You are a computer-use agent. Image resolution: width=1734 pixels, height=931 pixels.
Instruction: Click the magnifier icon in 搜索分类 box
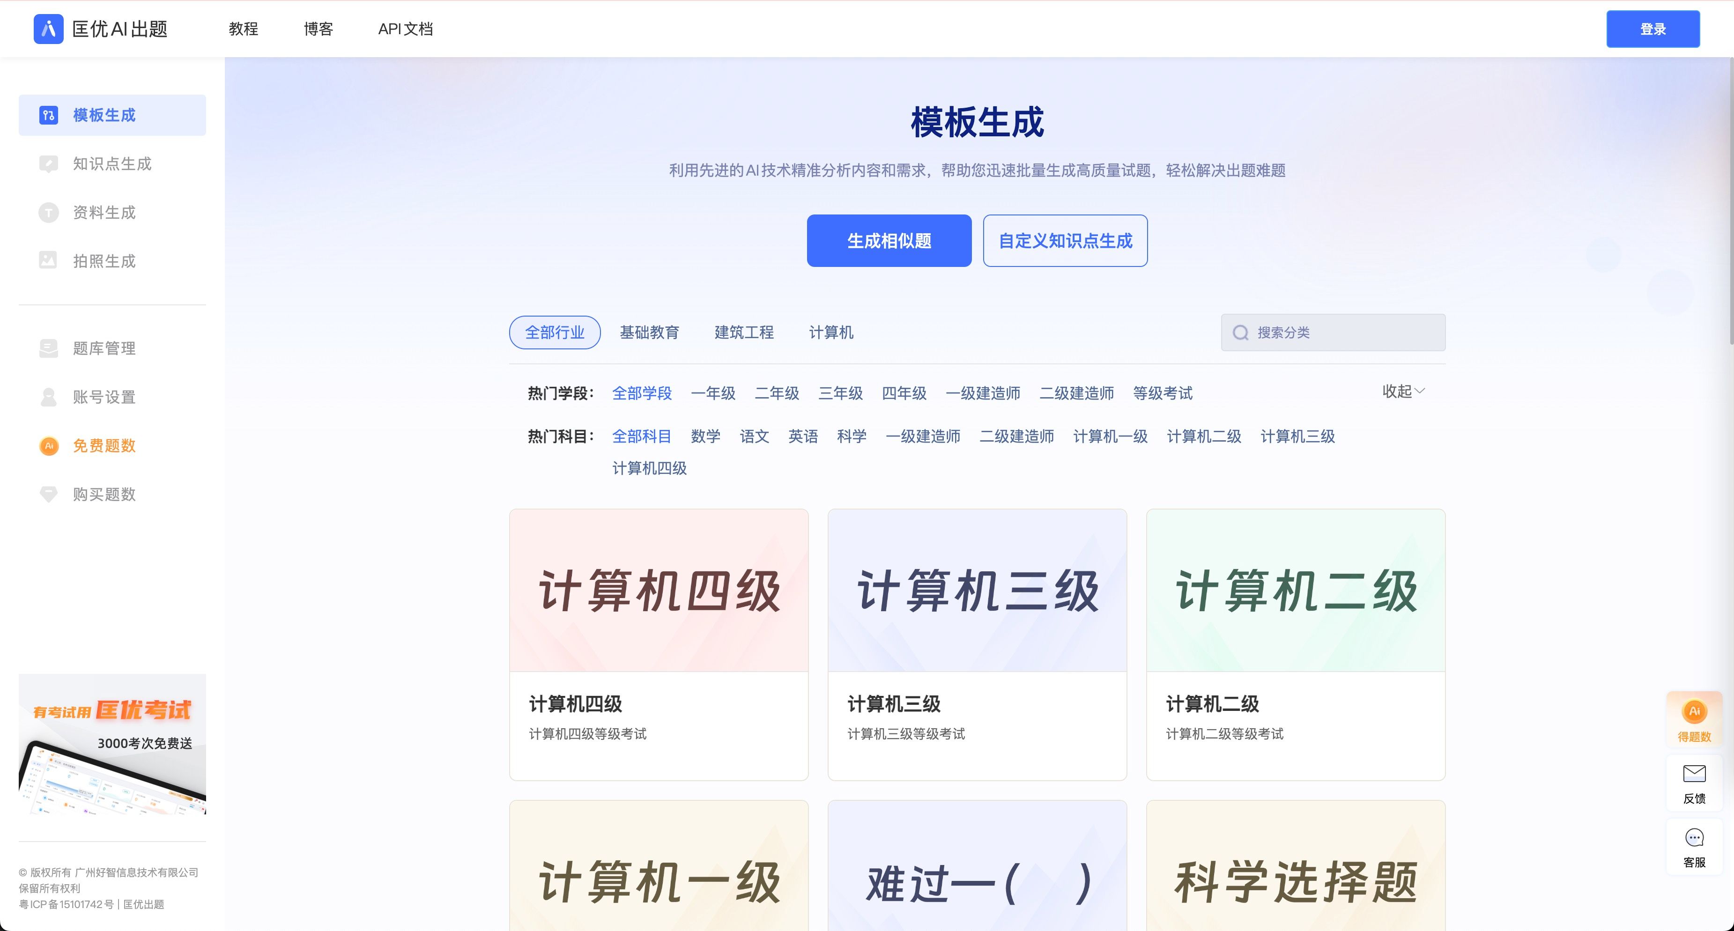(x=1241, y=332)
